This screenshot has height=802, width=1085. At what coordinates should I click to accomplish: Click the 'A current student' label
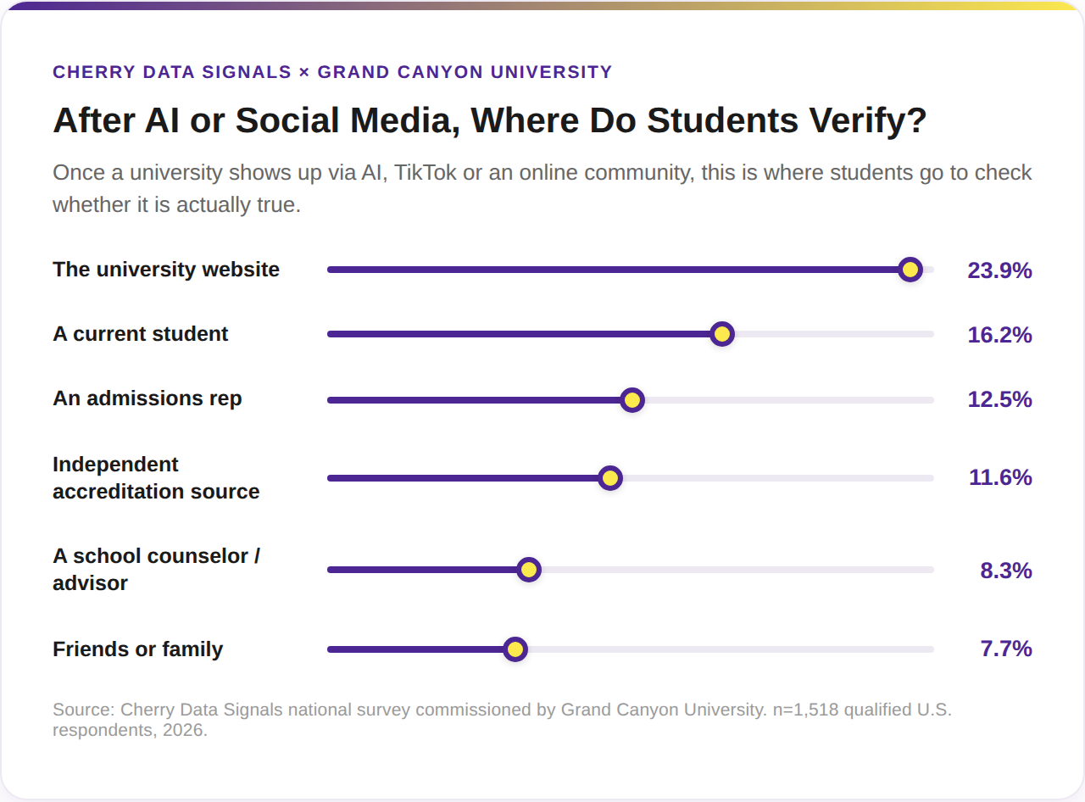141,334
